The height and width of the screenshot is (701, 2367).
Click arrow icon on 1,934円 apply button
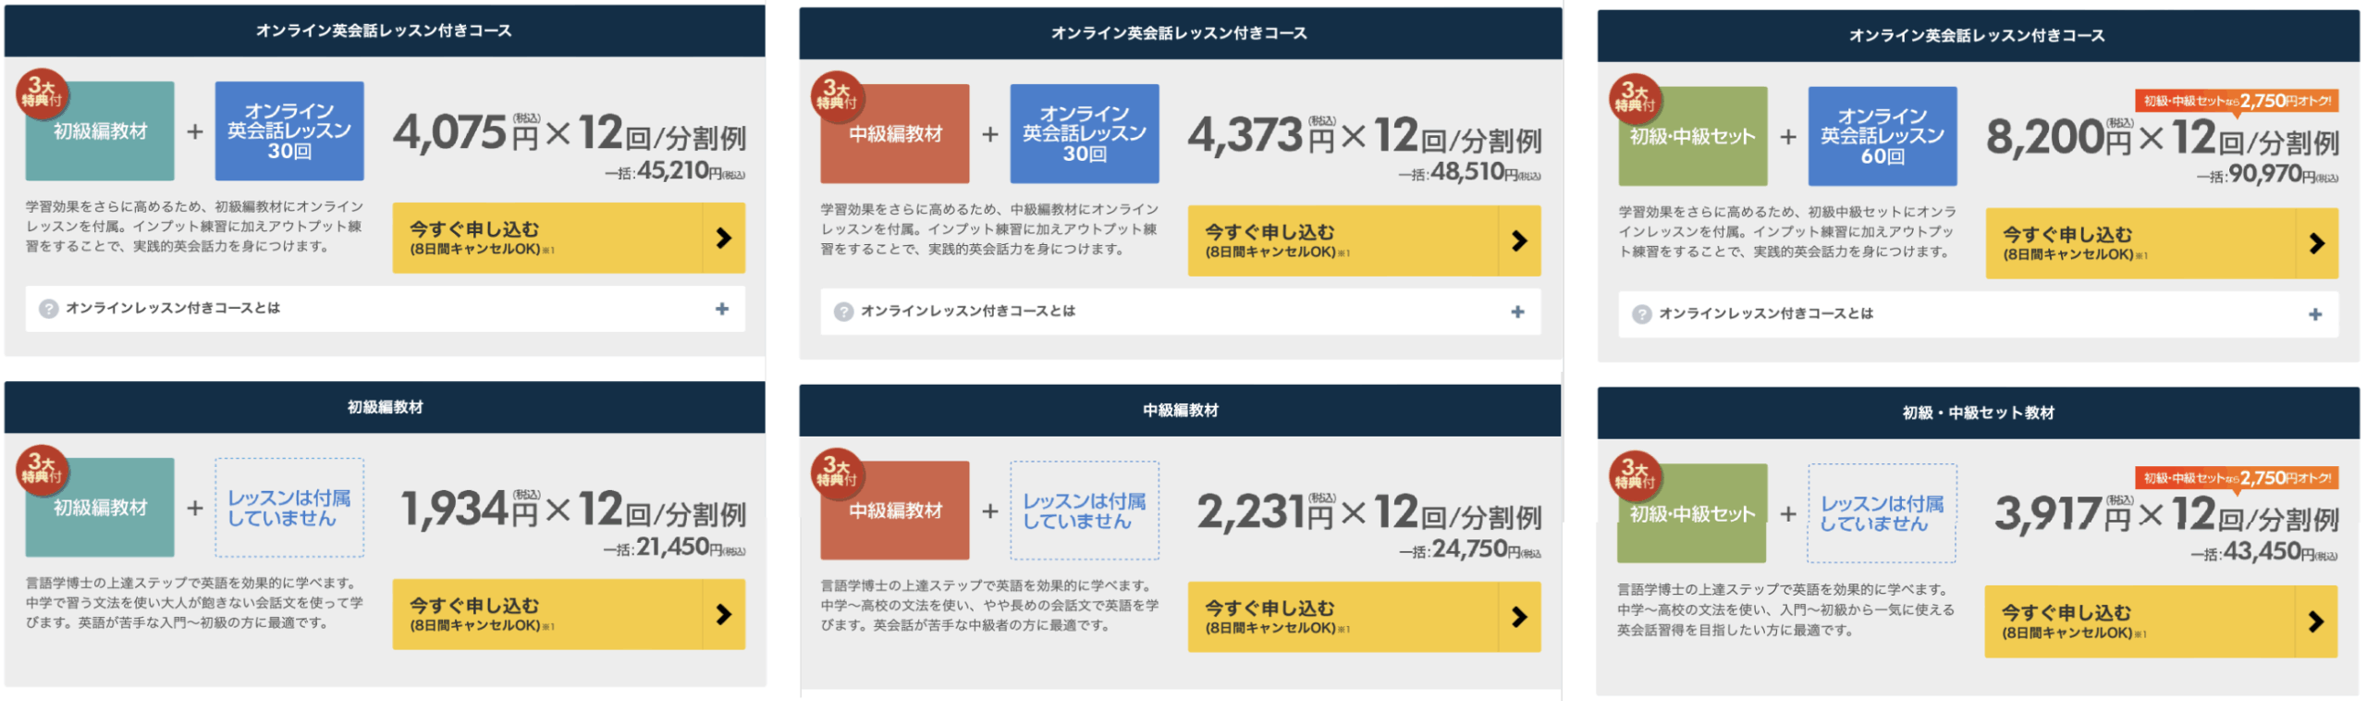tap(723, 615)
